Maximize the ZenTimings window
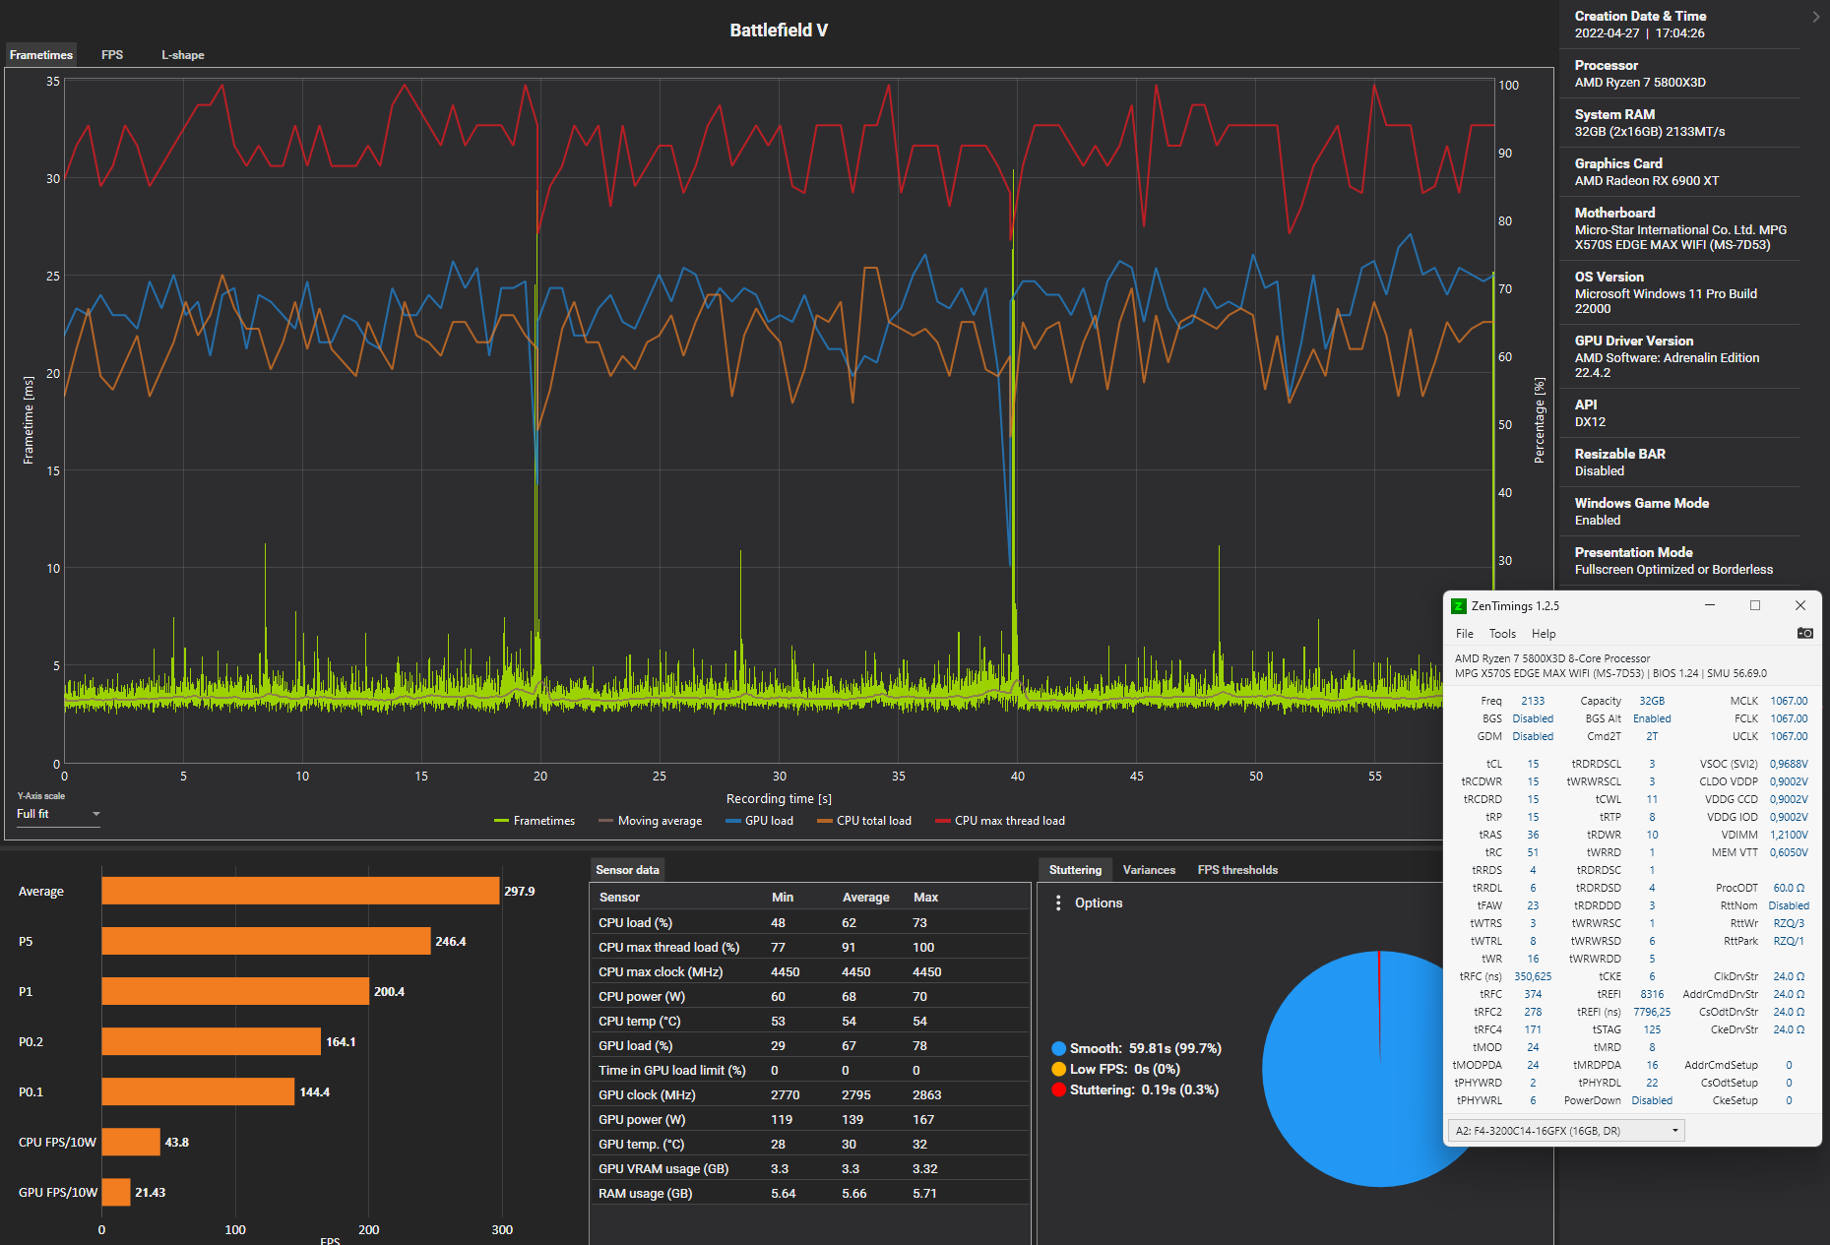Screen dimensions: 1830x1245 (x=1754, y=605)
